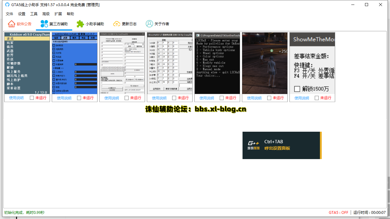Image resolution: width=390 pixels, height=219 pixels.
Task: Click the BincoHaXUI outfit editor thumbnail
Action: (170, 63)
